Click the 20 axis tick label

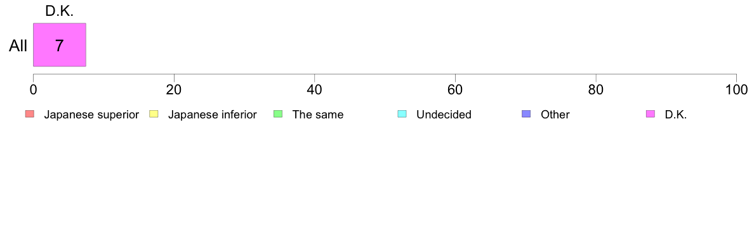pyautogui.click(x=174, y=89)
